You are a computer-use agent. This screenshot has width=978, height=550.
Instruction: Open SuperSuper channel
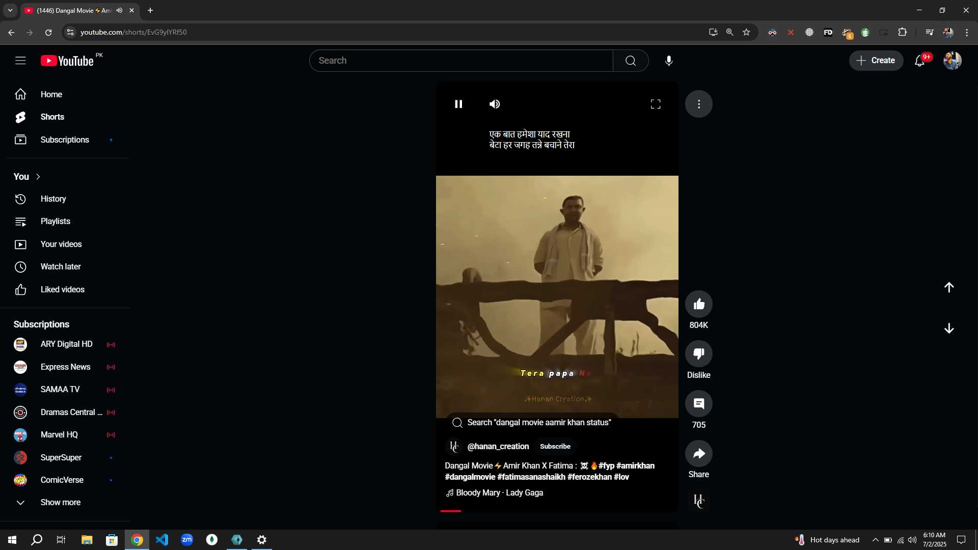coord(65,458)
